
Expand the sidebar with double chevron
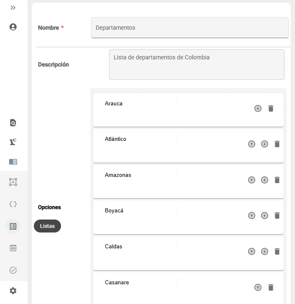[x=13, y=8]
